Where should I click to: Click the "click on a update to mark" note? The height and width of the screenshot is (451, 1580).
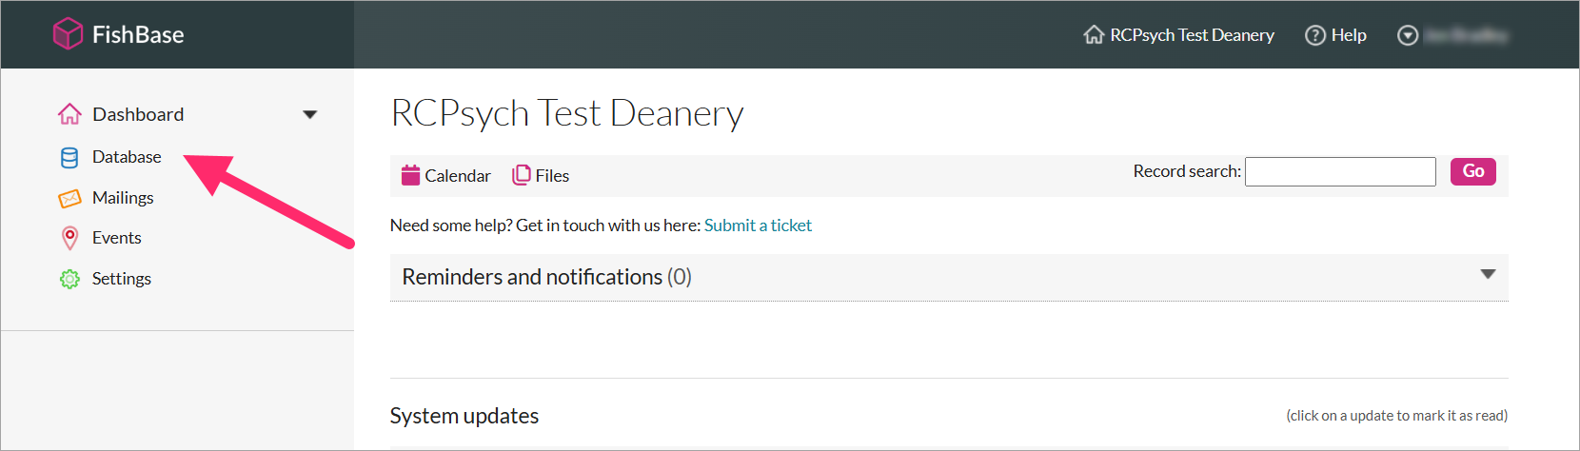tap(1397, 416)
